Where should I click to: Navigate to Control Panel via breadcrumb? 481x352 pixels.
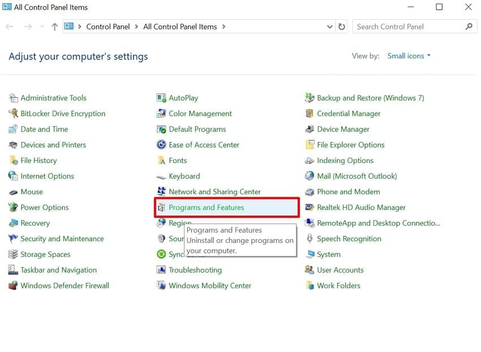[108, 26]
